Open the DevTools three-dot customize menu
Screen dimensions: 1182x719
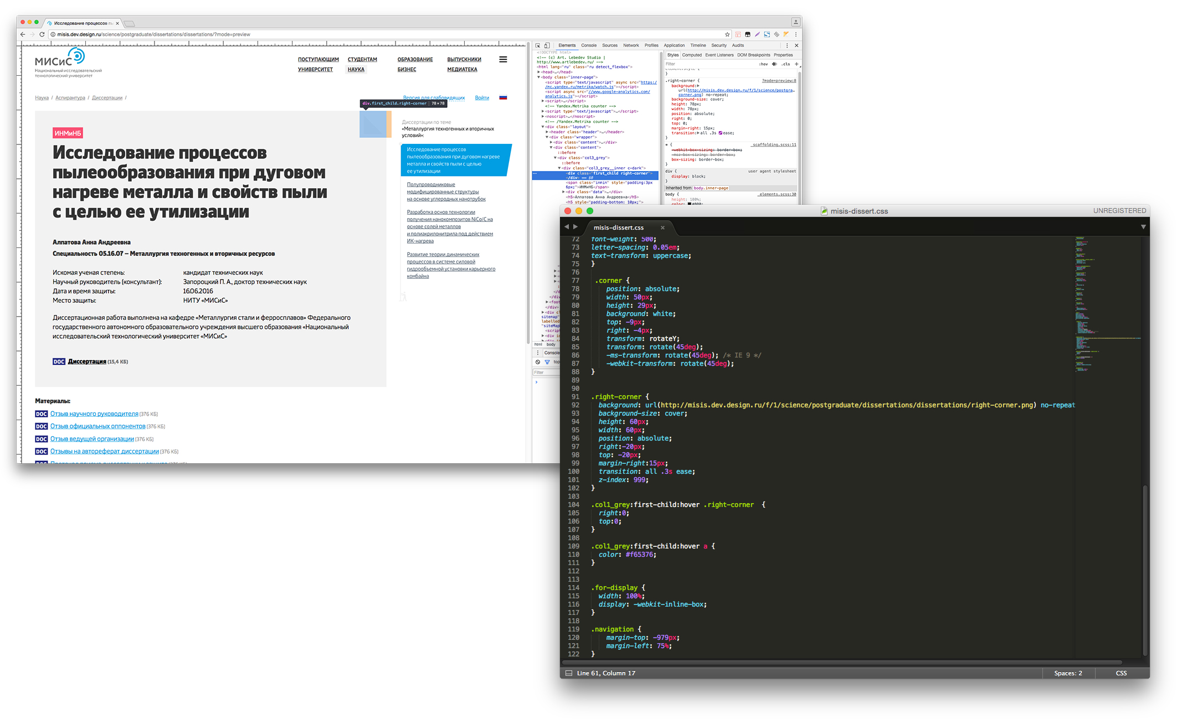[x=787, y=45]
